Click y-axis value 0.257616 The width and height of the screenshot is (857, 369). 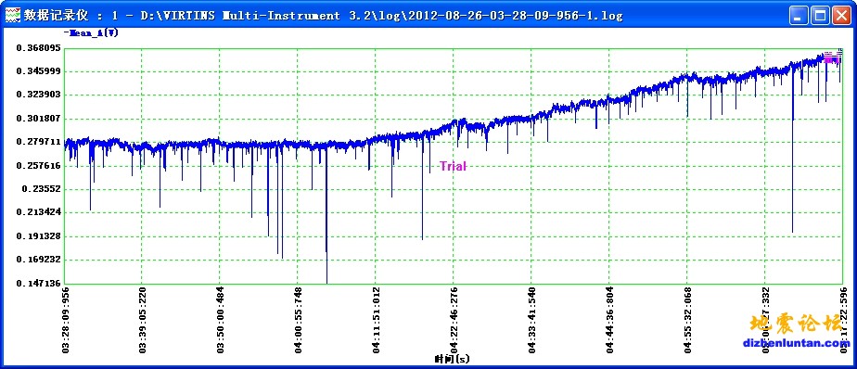(x=38, y=166)
